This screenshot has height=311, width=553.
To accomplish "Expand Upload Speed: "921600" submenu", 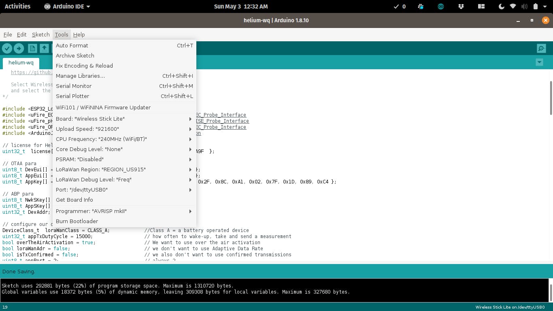I will pyautogui.click(x=124, y=129).
